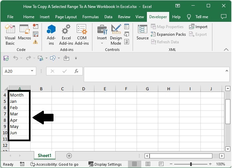Screen dimensions: 232x168
Task: Select cell containing Mar
Action: pos(20,114)
